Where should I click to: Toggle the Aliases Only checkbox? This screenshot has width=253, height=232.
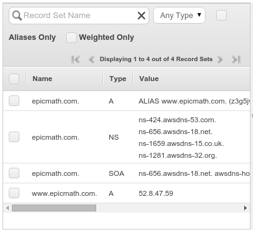221,16
